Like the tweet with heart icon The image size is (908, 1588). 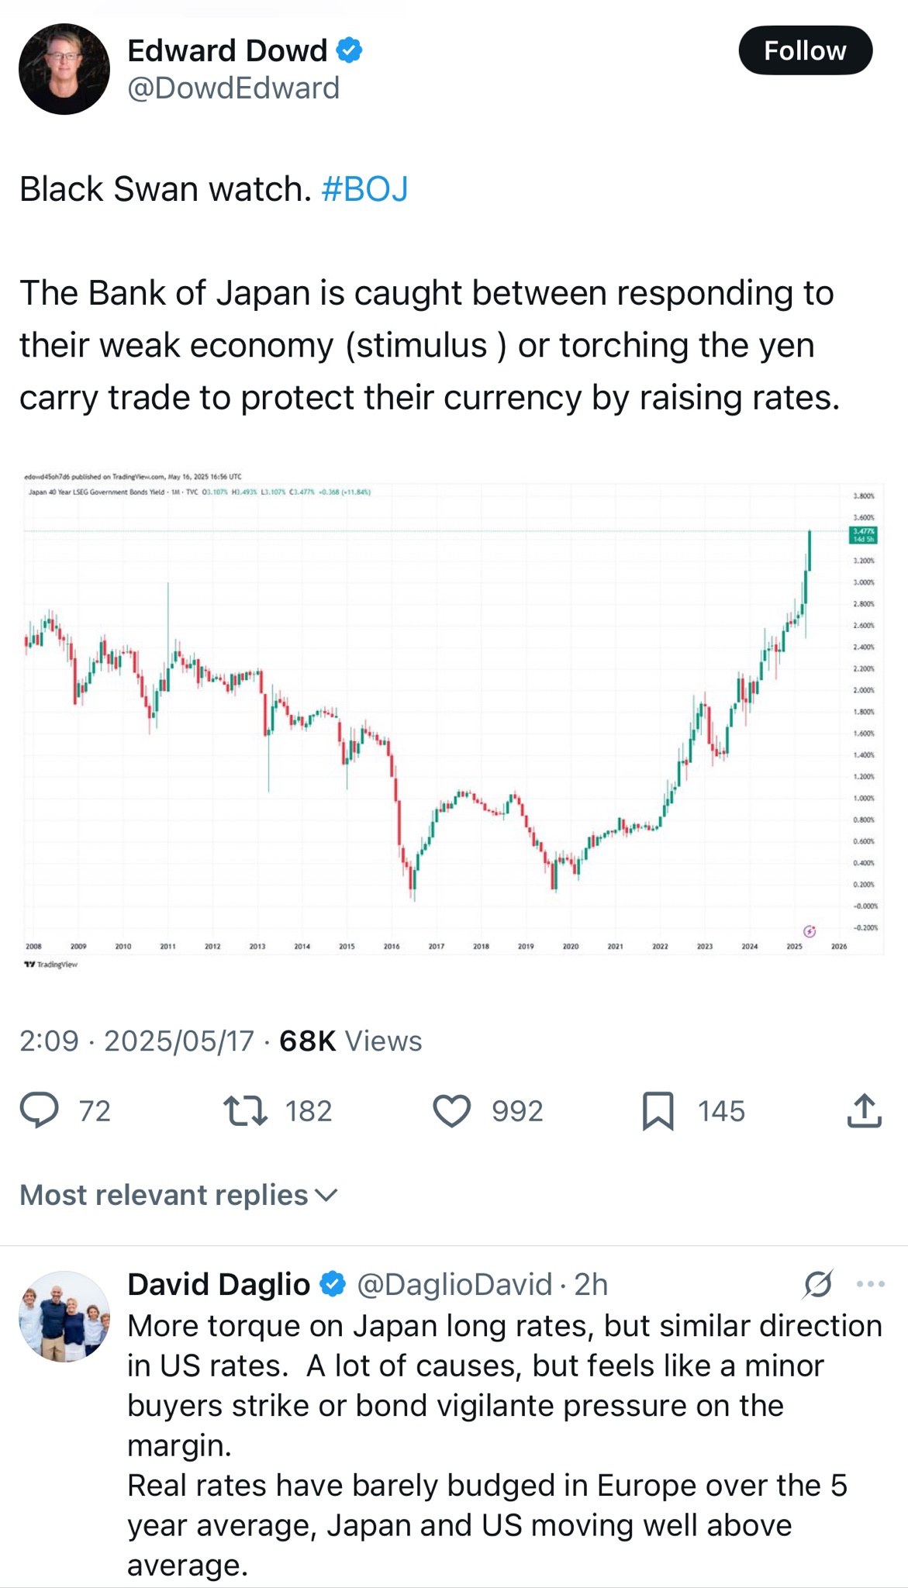(x=451, y=1110)
